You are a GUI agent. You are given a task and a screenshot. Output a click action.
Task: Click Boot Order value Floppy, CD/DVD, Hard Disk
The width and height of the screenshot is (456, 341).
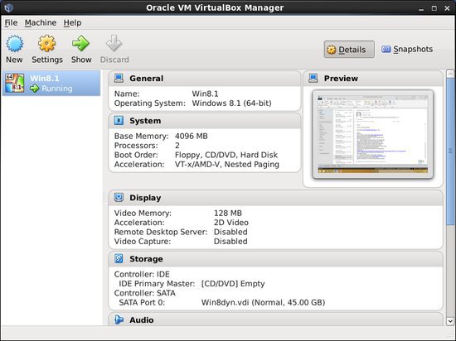point(226,155)
